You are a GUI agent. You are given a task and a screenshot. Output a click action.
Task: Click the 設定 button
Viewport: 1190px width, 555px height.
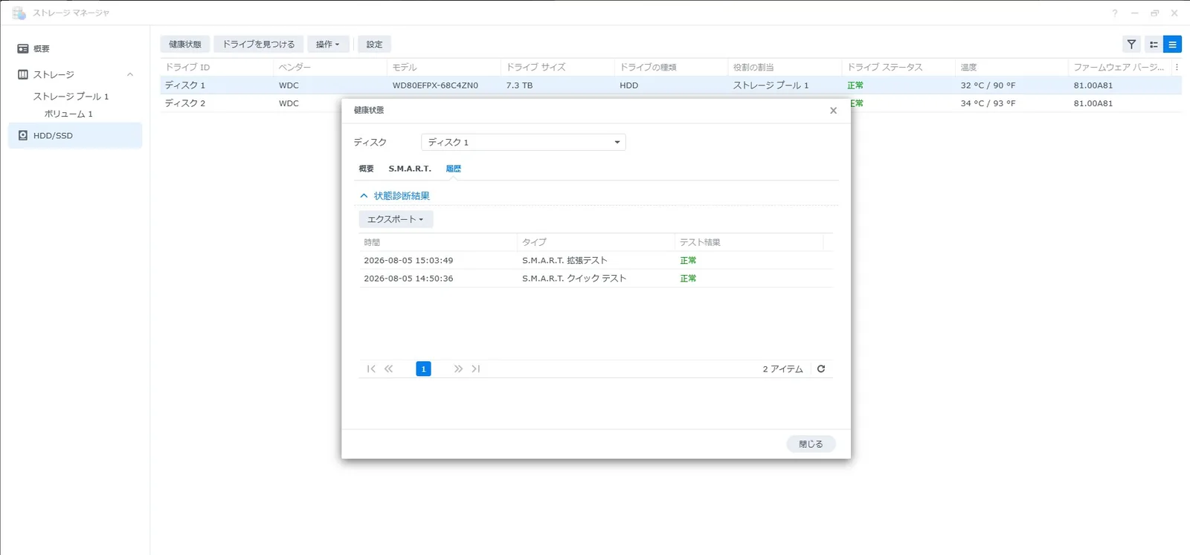tap(374, 45)
